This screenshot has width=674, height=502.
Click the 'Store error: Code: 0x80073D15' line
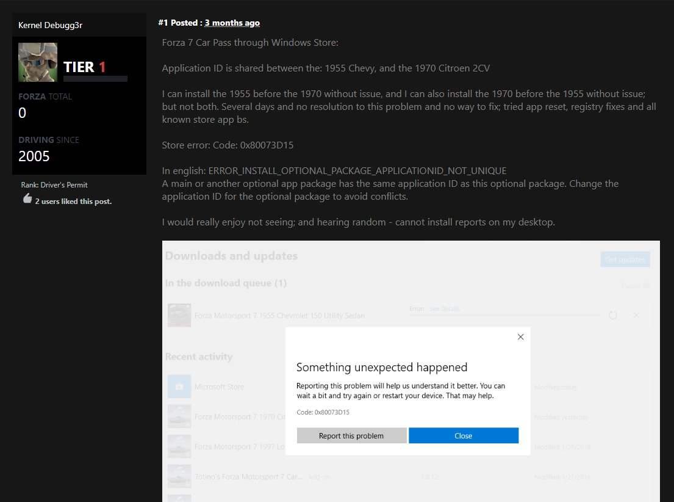[228, 145]
